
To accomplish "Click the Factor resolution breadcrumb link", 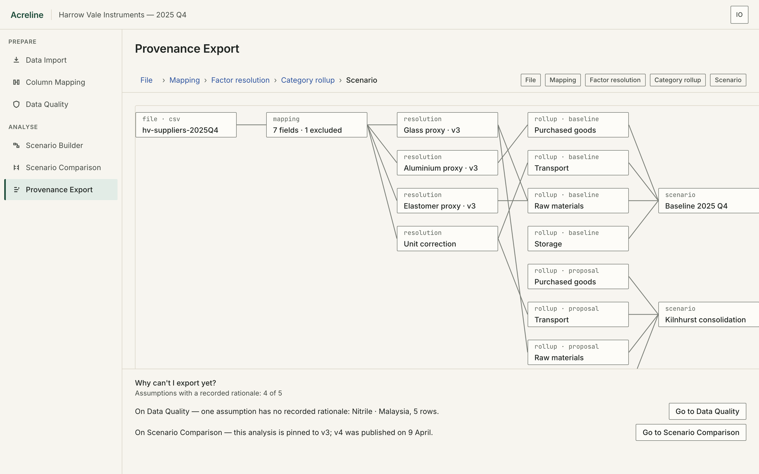I will (x=240, y=80).
